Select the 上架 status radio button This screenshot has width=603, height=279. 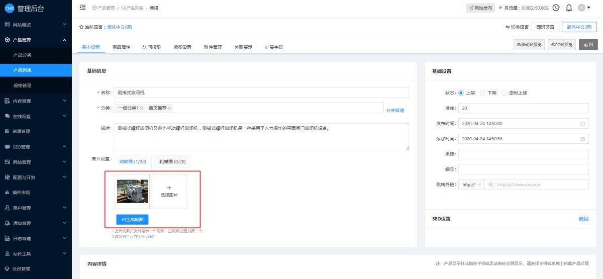click(x=461, y=93)
